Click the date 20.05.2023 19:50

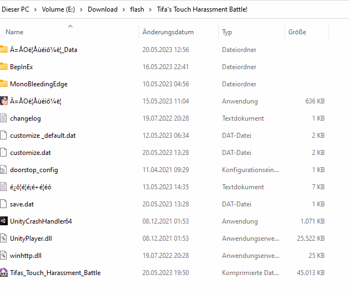166,273
